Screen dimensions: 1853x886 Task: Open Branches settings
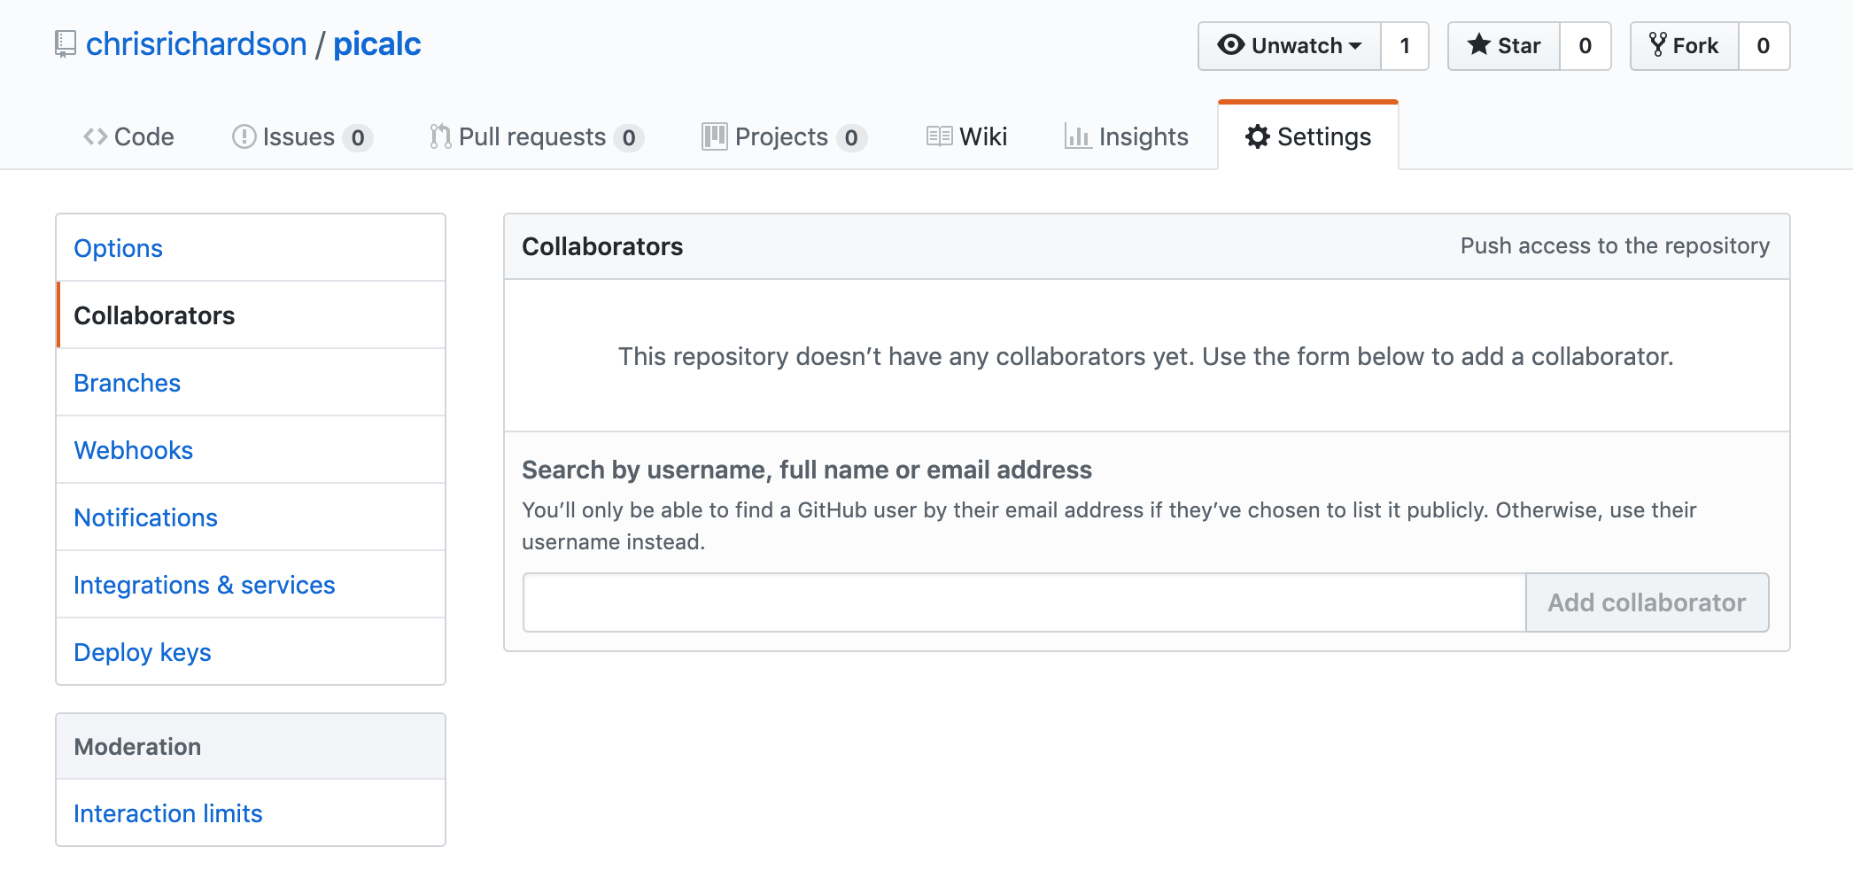(251, 383)
